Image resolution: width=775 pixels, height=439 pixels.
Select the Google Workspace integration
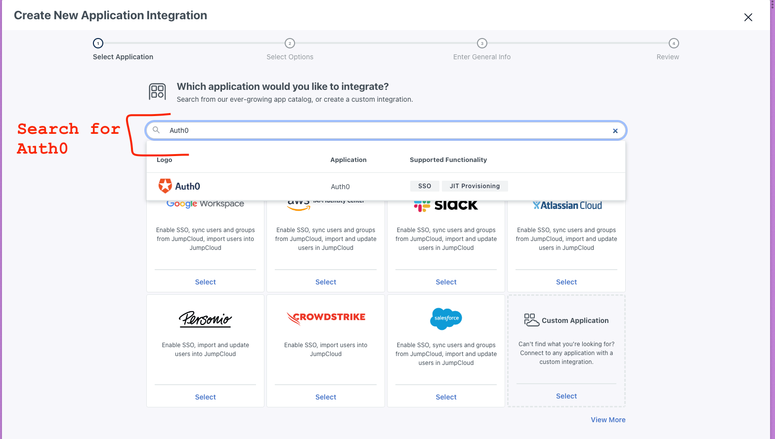point(205,282)
